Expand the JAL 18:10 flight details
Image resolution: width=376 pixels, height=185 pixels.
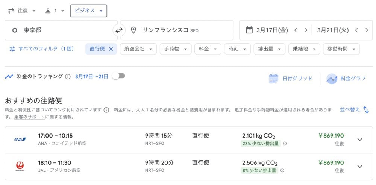(360, 167)
